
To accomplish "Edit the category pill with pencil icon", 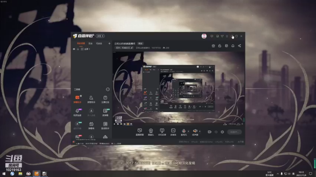I will tap(124, 48).
